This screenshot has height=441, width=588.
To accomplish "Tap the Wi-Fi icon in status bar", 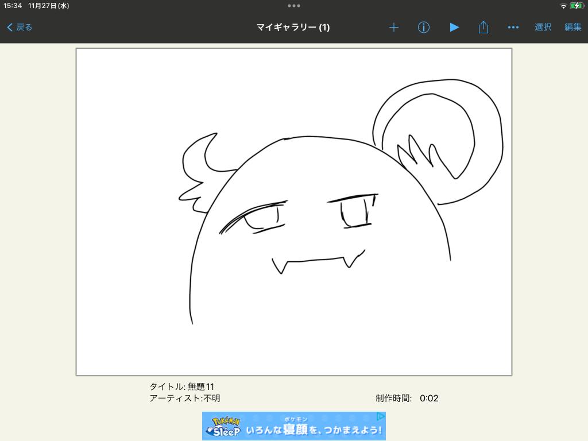I will pos(563,6).
